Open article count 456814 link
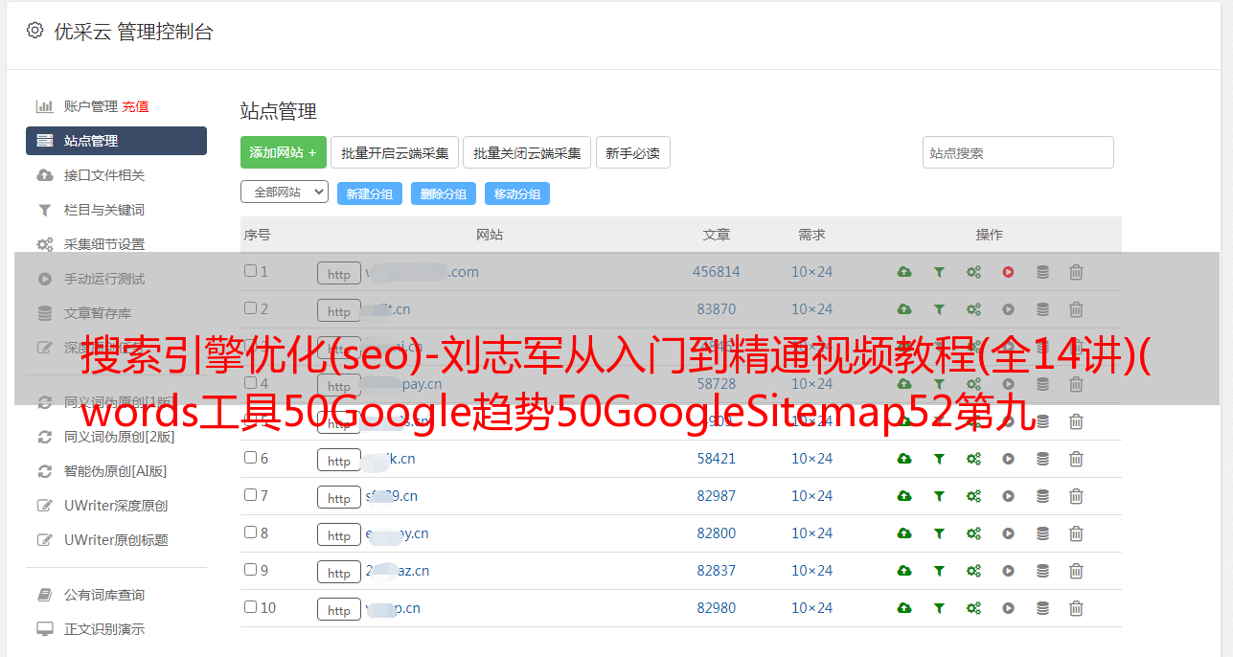The width and height of the screenshot is (1233, 657). (717, 272)
